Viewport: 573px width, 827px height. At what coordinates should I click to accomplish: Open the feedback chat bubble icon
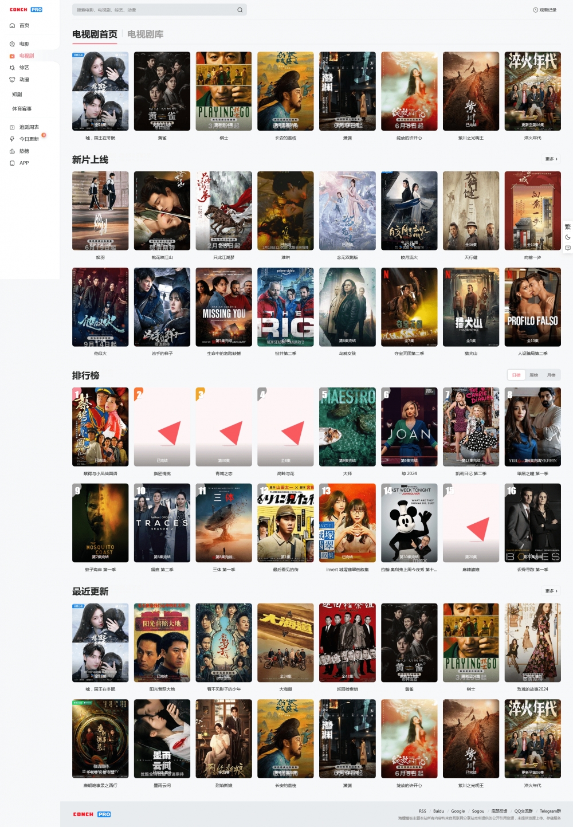tap(567, 248)
